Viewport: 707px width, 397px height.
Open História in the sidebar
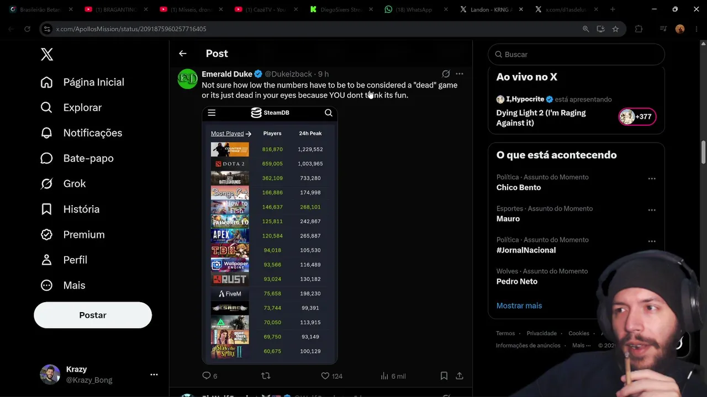tap(70, 209)
